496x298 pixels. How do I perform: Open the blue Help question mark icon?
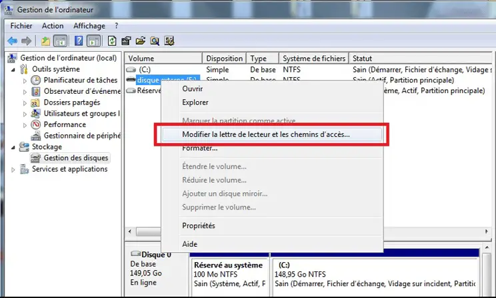[79, 41]
